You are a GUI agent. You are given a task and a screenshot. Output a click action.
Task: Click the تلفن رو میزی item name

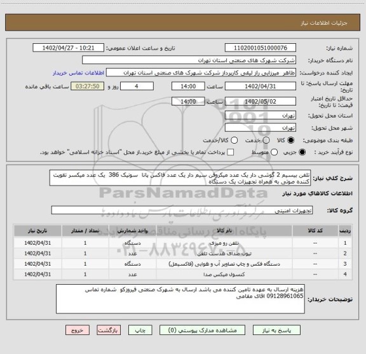[x=224, y=243]
